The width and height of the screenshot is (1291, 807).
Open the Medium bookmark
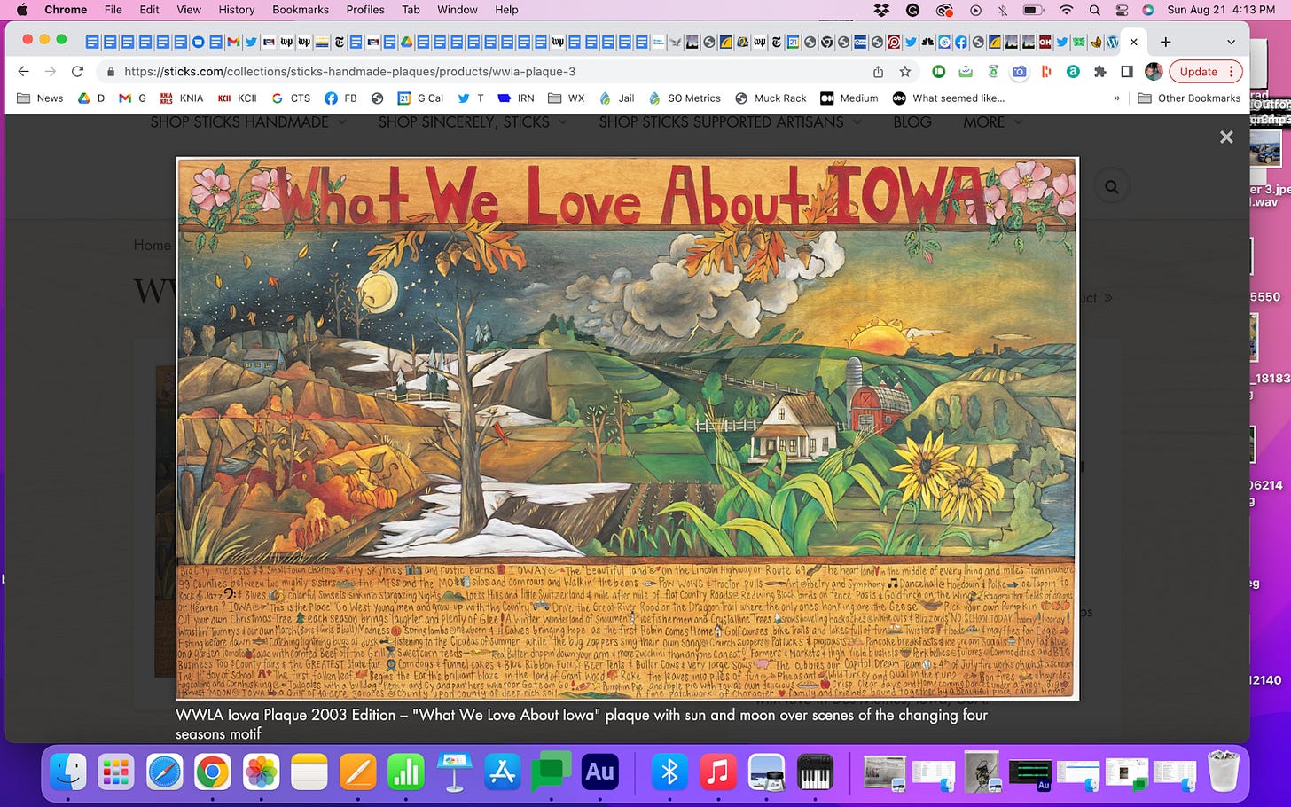tap(849, 98)
